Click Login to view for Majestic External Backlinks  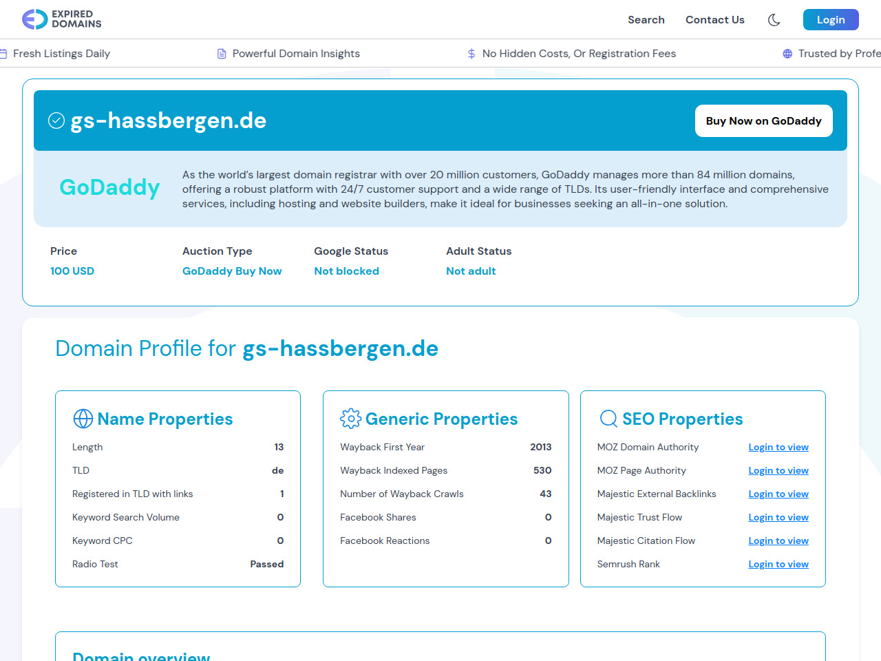tap(778, 494)
